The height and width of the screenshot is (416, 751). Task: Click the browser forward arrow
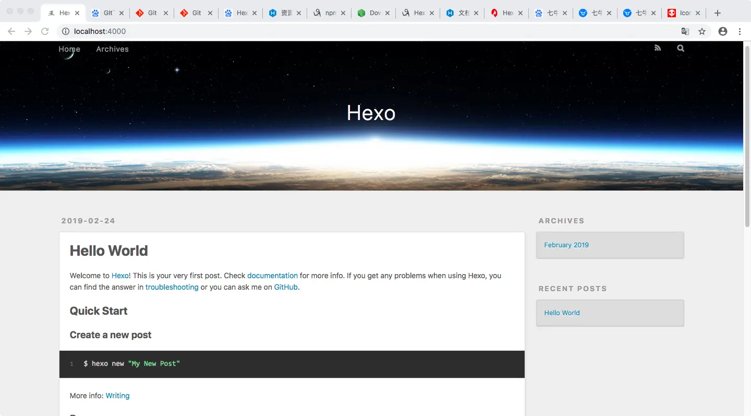click(28, 31)
